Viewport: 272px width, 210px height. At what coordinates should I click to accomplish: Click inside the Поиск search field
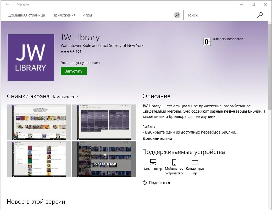pos(217,15)
